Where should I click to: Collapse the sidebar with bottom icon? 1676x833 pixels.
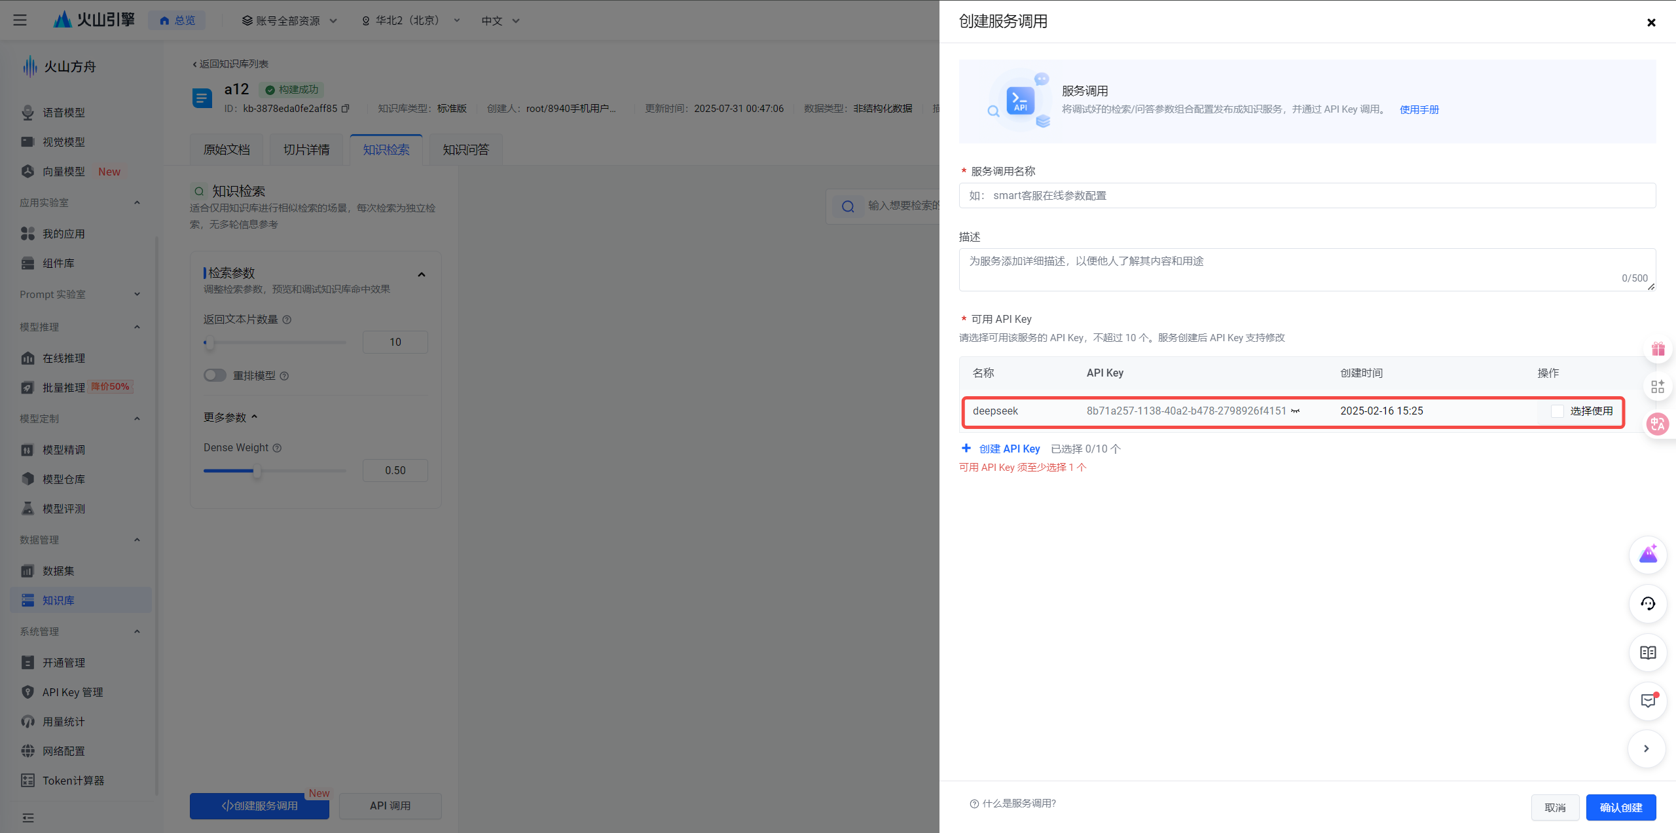coord(28,818)
